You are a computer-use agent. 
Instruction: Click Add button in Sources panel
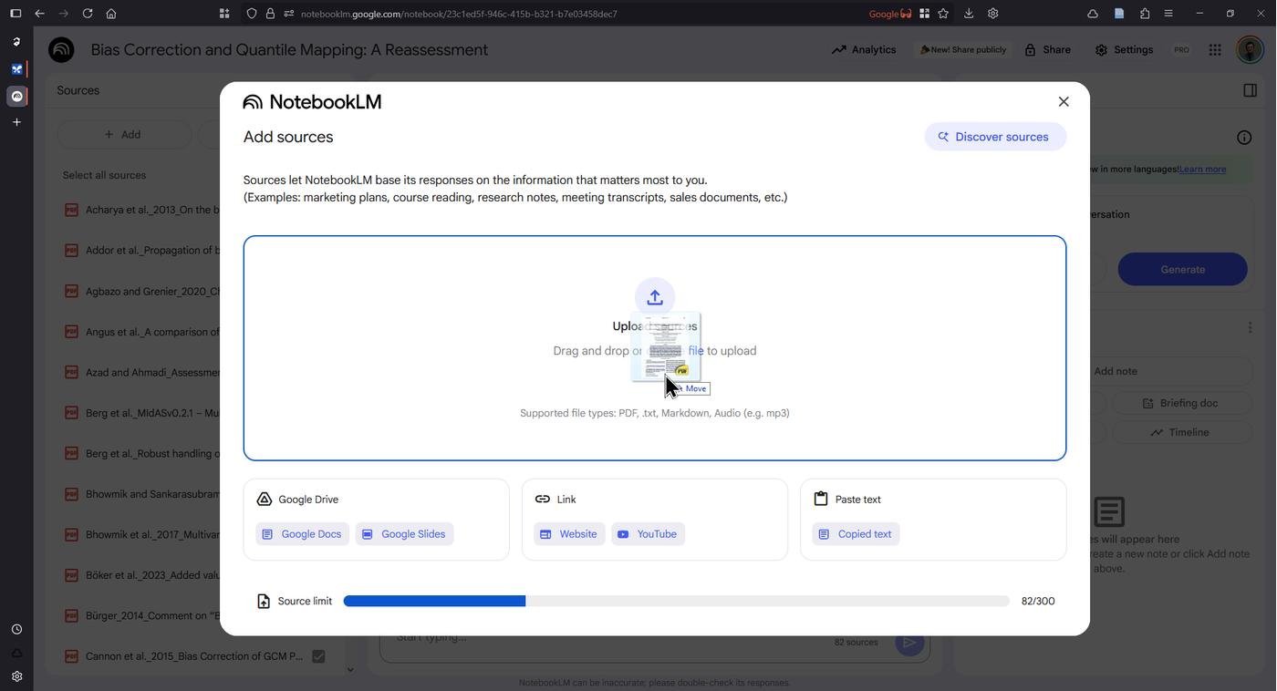point(124,135)
